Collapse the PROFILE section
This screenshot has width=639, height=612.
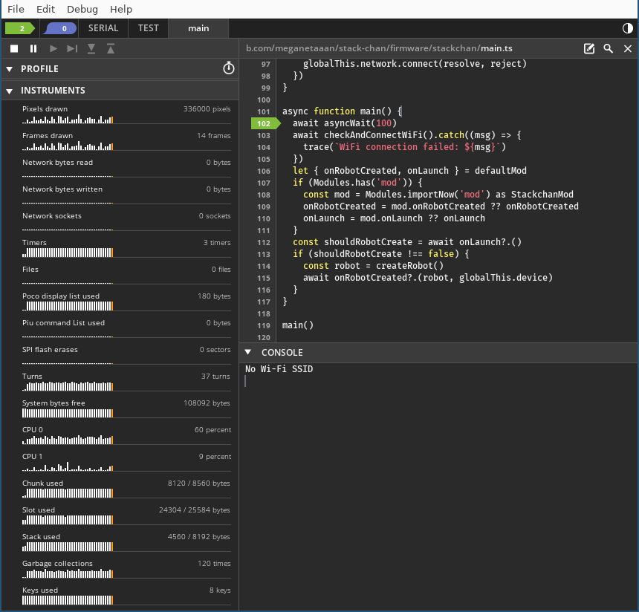(10, 69)
